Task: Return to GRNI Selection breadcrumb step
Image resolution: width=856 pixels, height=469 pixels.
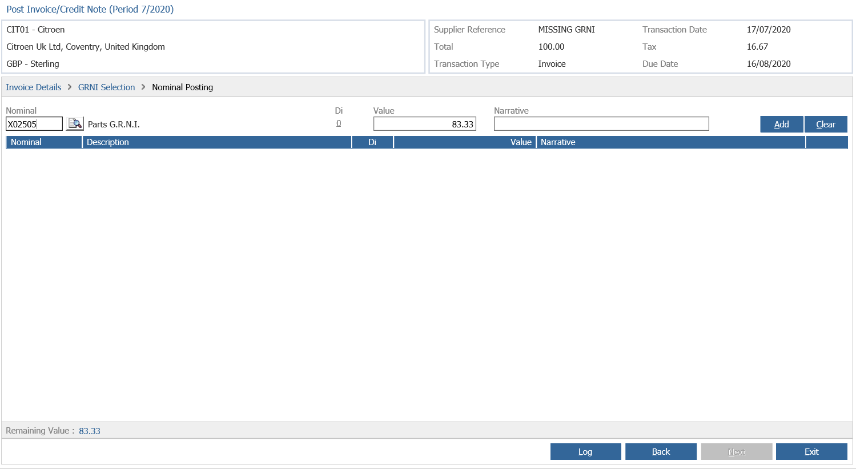Action: point(107,87)
